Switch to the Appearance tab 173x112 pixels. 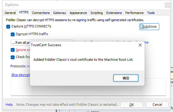[x=78, y=13]
